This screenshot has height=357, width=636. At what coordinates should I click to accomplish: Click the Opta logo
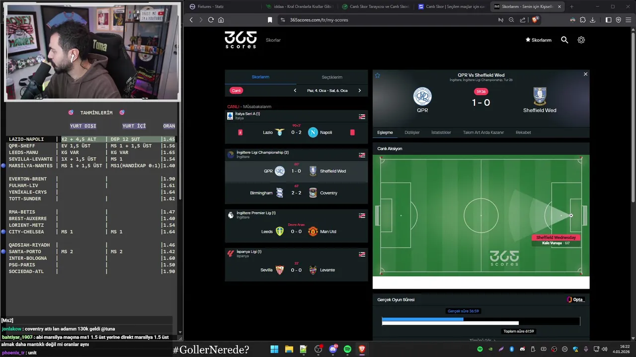[576, 299]
